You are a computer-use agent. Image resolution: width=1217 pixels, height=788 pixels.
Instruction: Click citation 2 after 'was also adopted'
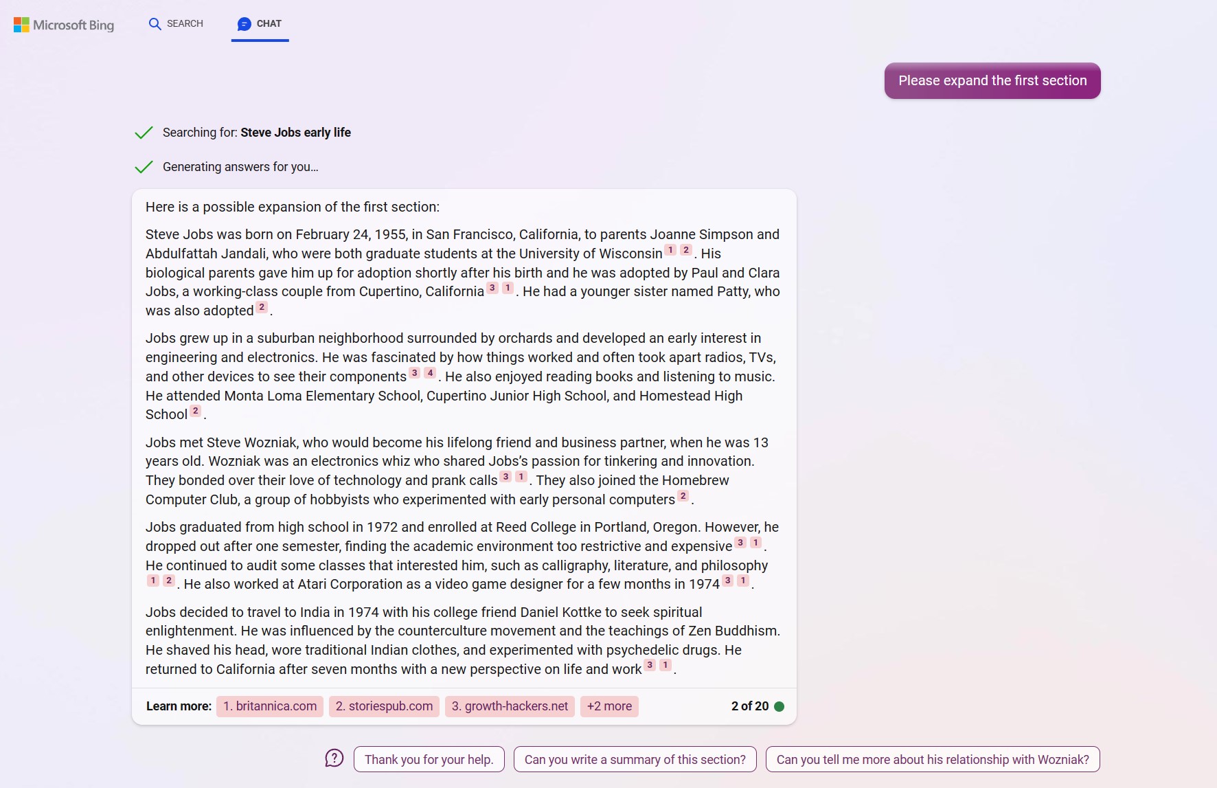tap(262, 307)
